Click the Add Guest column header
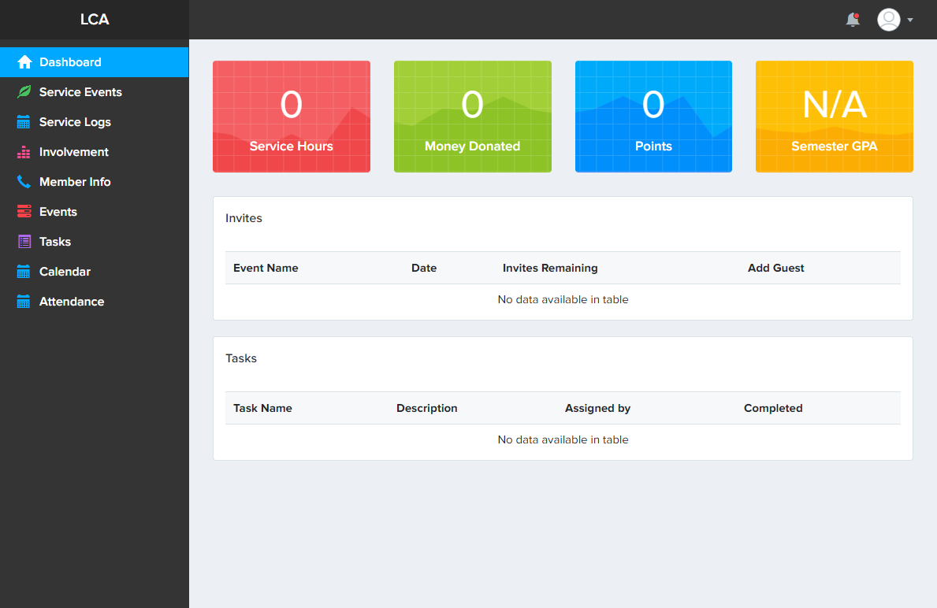937x608 pixels. (820, 268)
